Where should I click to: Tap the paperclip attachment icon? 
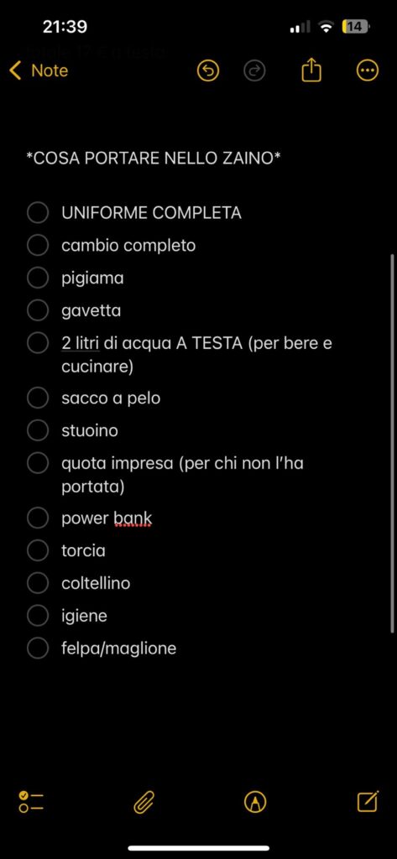144,803
